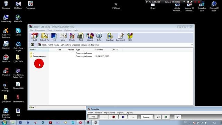Open the address bar path dropdown arrow
This screenshot has height=125, width=222.
click(192, 45)
